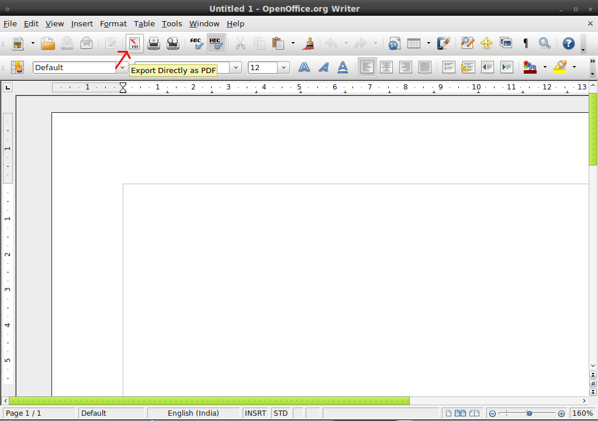Image resolution: width=598 pixels, height=421 pixels.
Task: Open the Navigator
Action: click(x=487, y=43)
